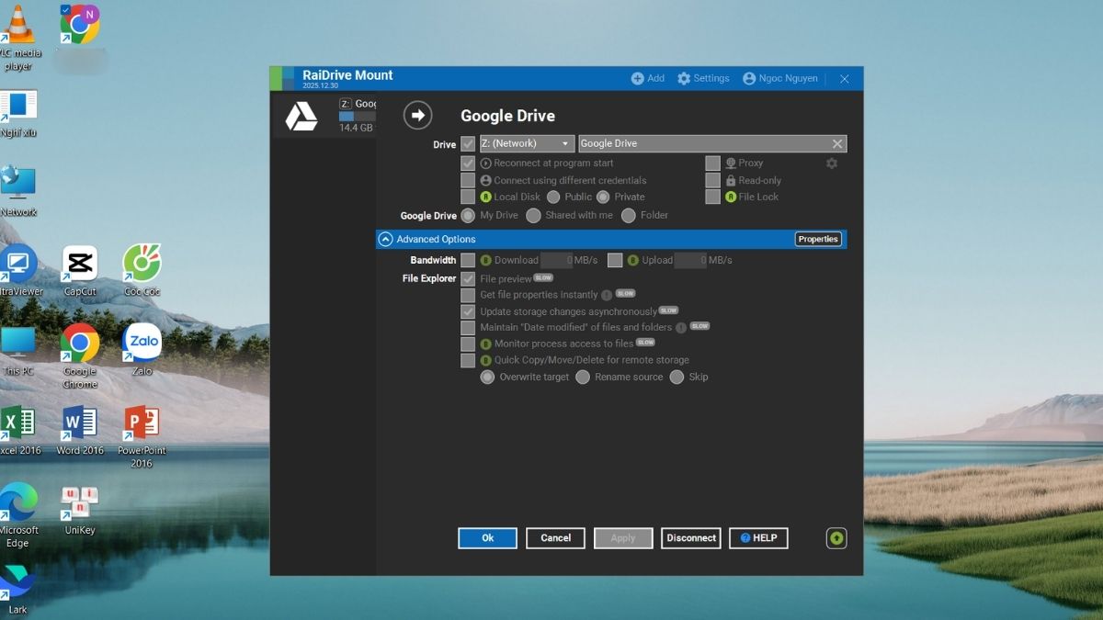This screenshot has height=620, width=1103.
Task: Enable the Download bandwidth limit checkbox
Action: [468, 260]
